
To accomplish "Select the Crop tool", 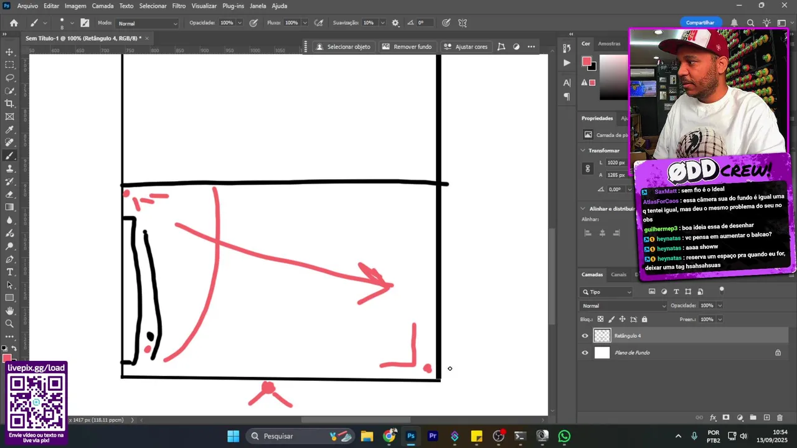I will tap(9, 103).
